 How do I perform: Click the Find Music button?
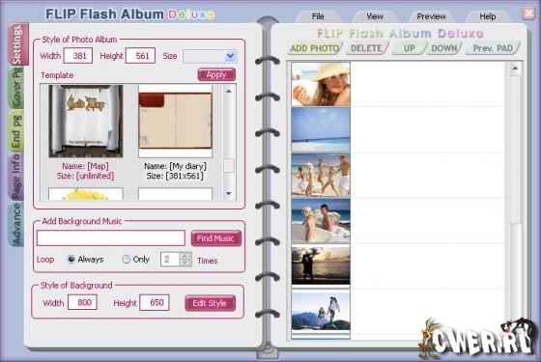click(215, 238)
